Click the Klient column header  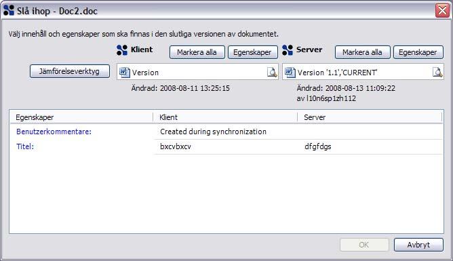[x=225, y=117]
